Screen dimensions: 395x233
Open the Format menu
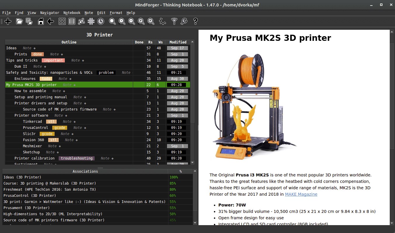pos(116,13)
